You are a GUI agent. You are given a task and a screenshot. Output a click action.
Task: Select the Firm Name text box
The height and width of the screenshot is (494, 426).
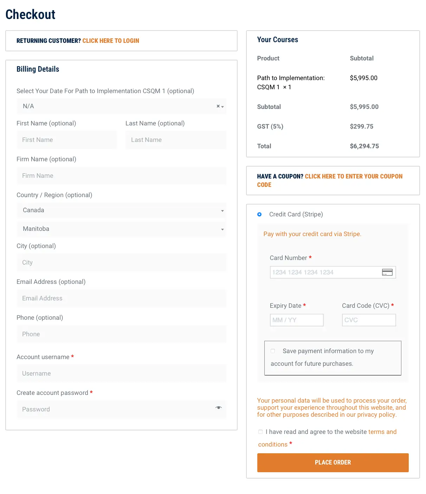click(121, 176)
